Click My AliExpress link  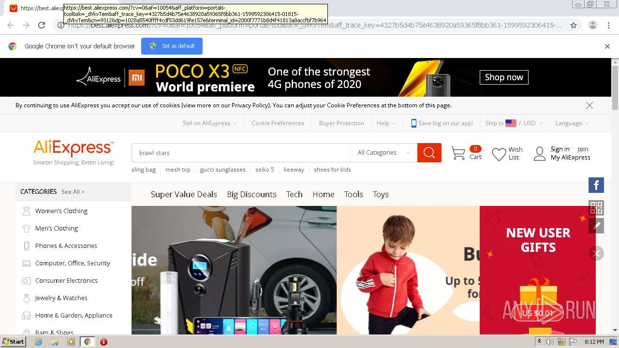[x=570, y=158]
